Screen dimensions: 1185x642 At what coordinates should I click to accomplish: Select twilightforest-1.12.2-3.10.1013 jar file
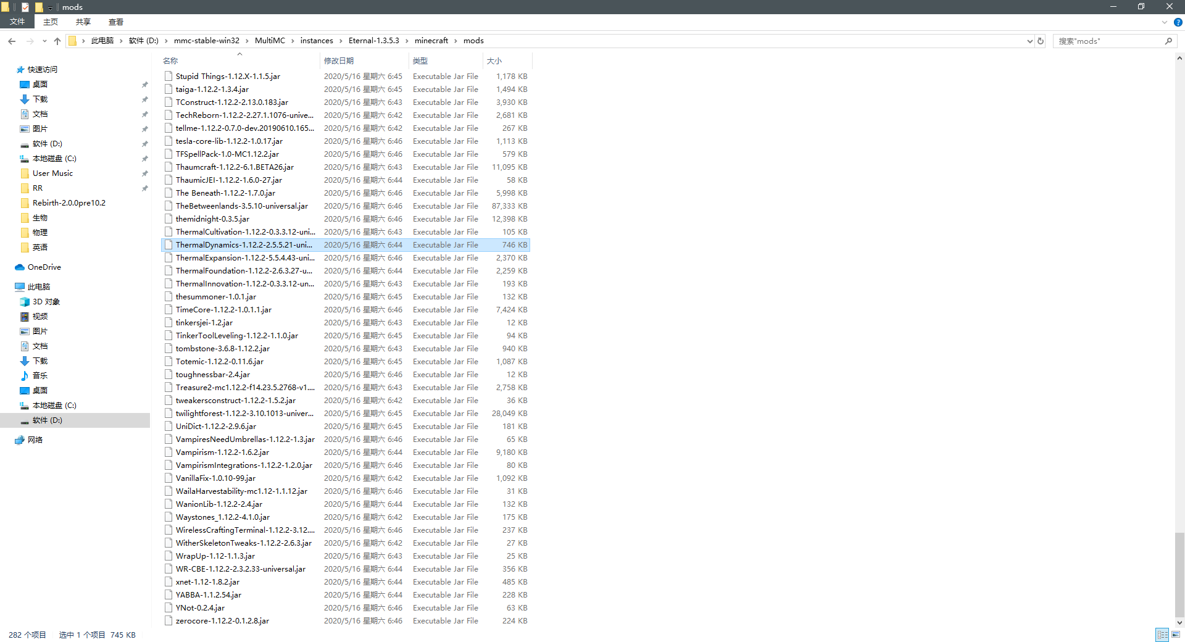pyautogui.click(x=346, y=414)
